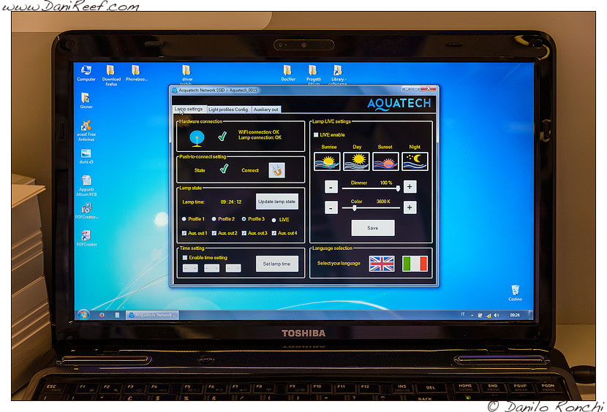The image size is (607, 412).
Task: Toggle the Aux. out 1 checkbox
Action: coord(184,233)
